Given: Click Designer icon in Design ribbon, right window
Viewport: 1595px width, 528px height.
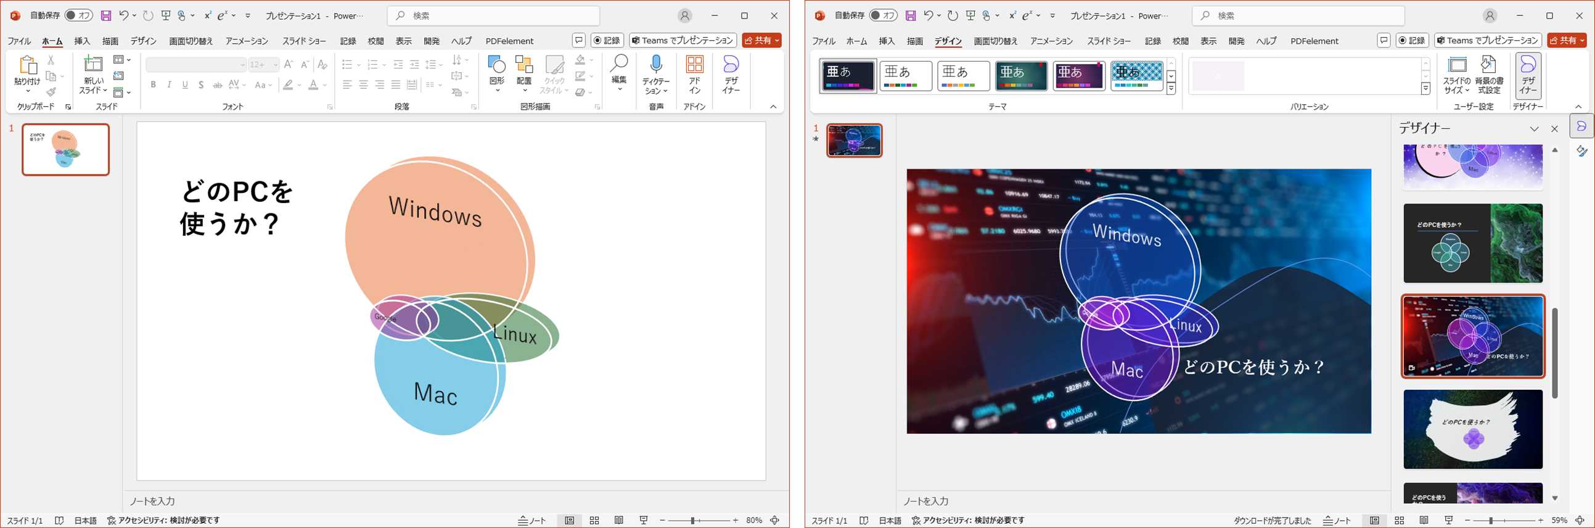Looking at the screenshot, I should click(1528, 64).
